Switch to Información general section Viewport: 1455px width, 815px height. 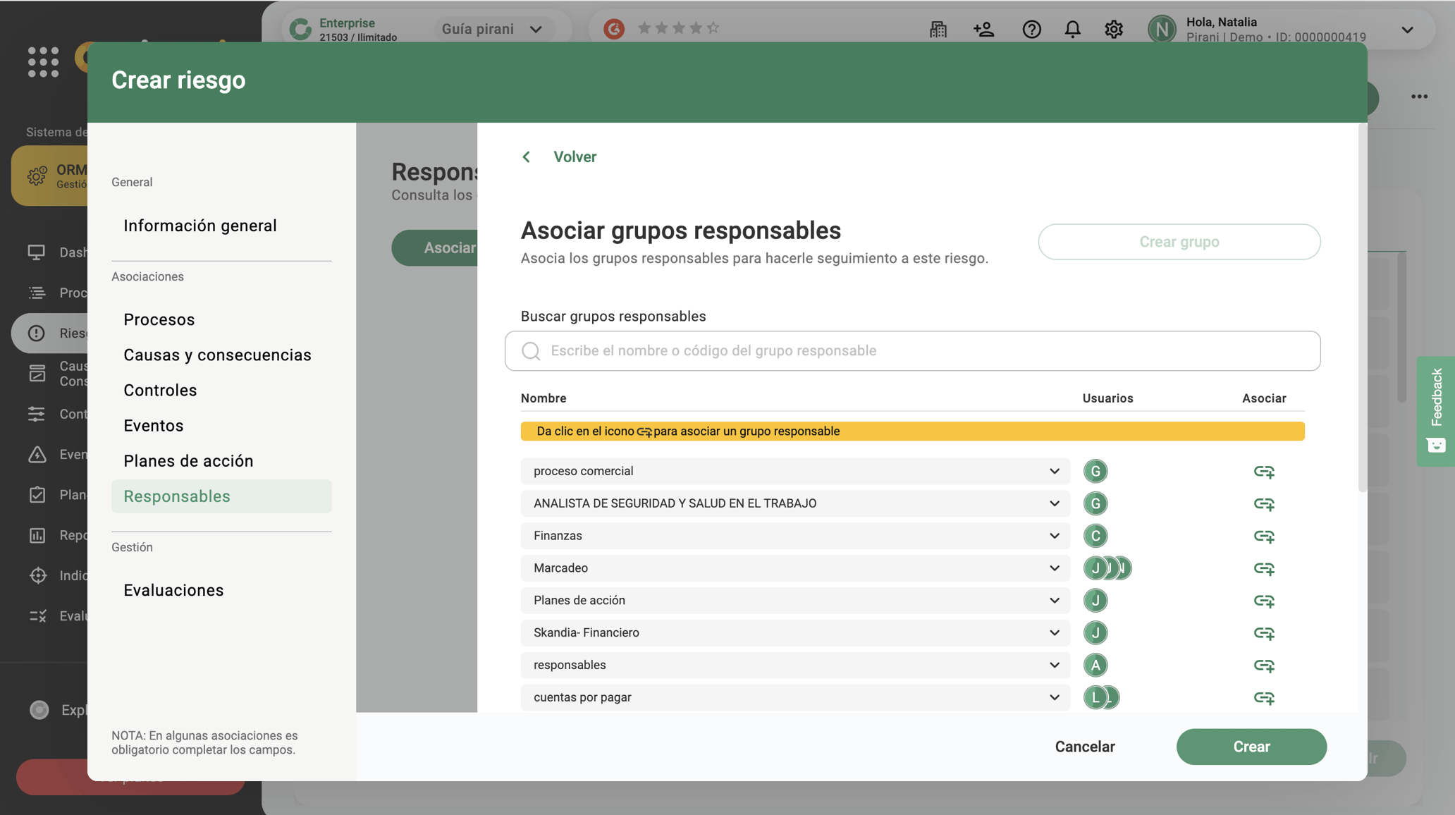pos(200,226)
